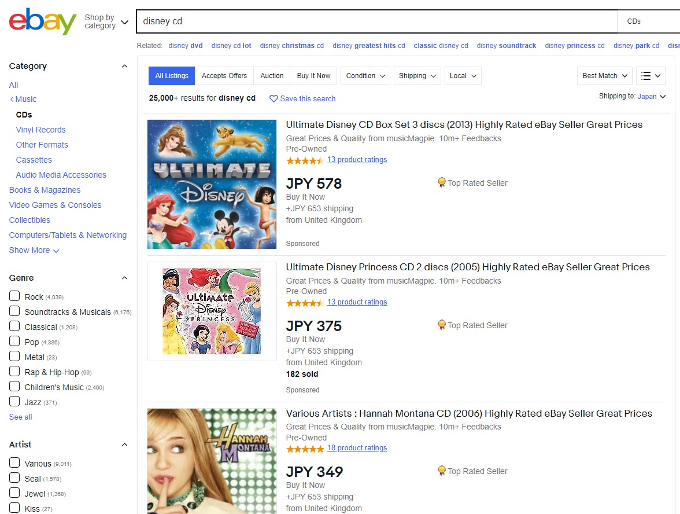Screen dimensions: 680x514
Task: Open the Collectibles category
Action: (29, 220)
